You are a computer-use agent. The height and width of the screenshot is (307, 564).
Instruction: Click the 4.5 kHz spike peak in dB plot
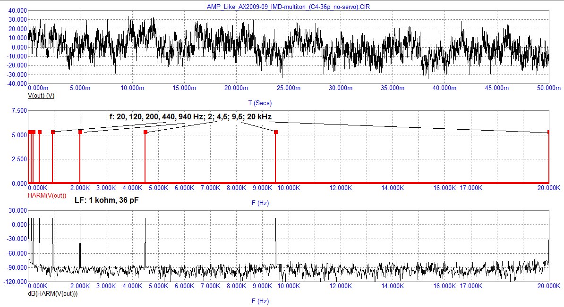point(145,218)
